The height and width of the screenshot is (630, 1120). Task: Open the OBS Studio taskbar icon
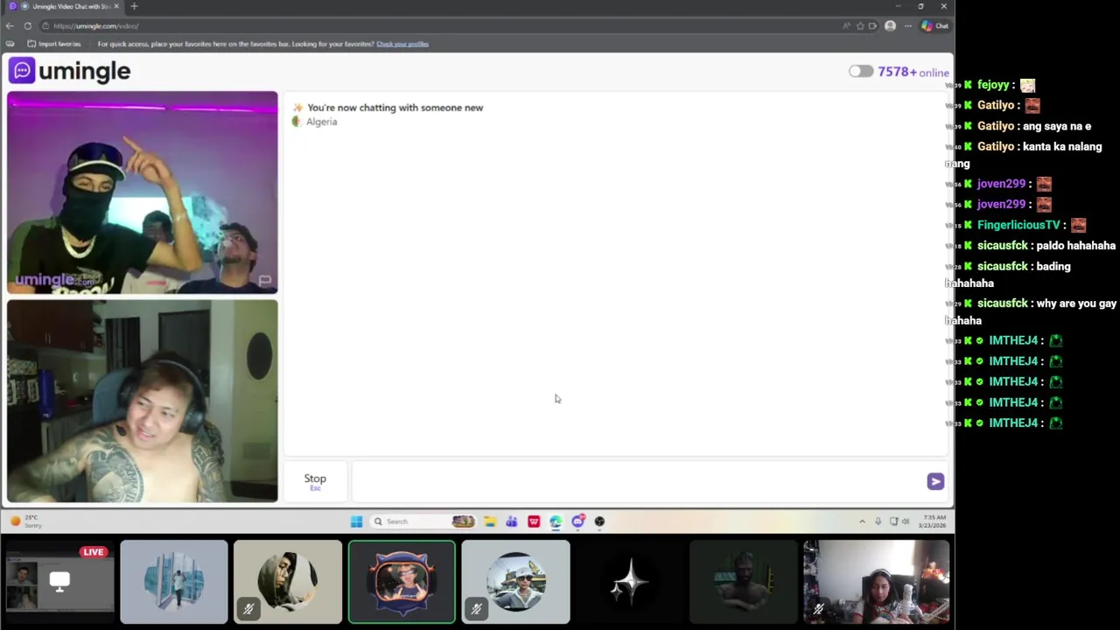pos(599,521)
